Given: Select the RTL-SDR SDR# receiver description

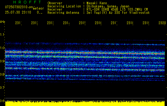Looking at the screenshot, I should (117, 9).
